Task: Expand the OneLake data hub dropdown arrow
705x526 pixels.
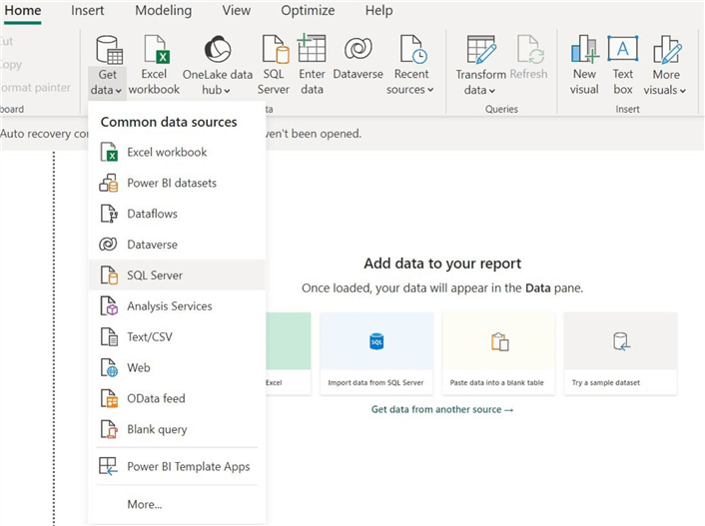Action: pos(227,91)
